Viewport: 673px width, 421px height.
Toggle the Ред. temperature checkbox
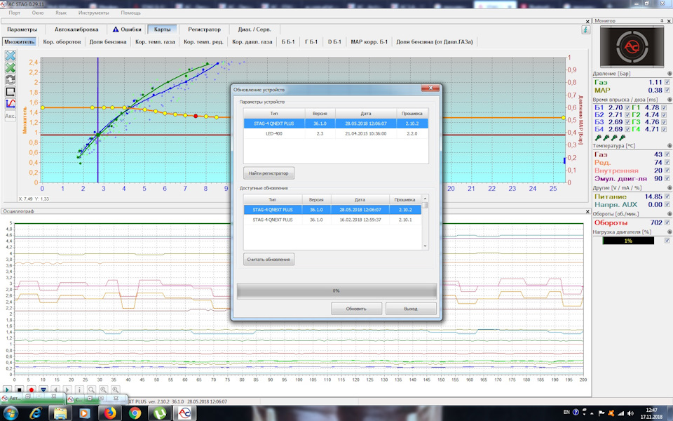click(x=667, y=162)
